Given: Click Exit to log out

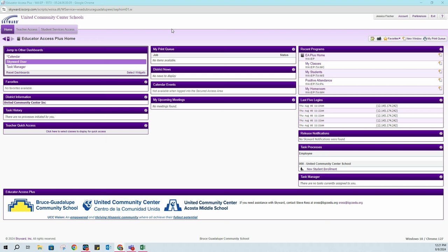Looking at the screenshot, I should tap(433, 16).
